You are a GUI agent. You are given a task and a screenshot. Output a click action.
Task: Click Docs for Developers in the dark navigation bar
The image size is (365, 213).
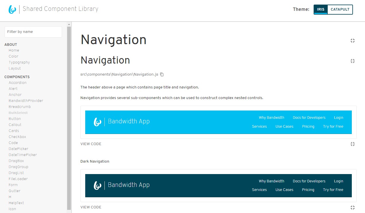(x=309, y=181)
